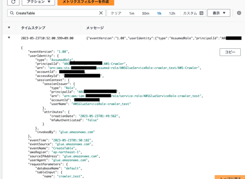Screen dimensions: 245x179
Task: Click the メッセージ column header
Action: click(95, 28)
